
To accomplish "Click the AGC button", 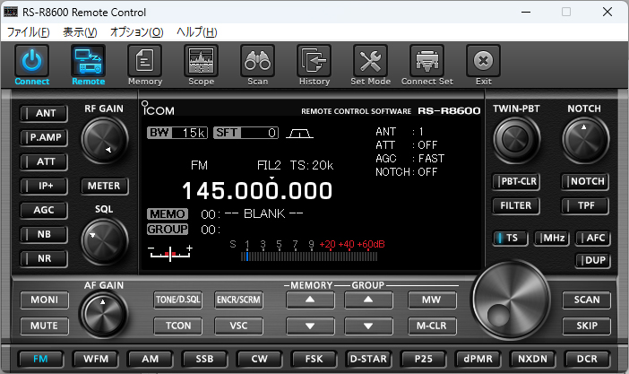I will [x=44, y=210].
